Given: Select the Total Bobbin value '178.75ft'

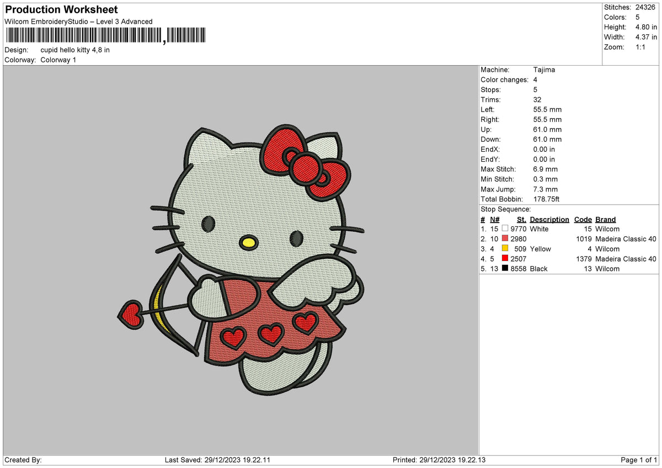Looking at the screenshot, I should click(x=547, y=199).
